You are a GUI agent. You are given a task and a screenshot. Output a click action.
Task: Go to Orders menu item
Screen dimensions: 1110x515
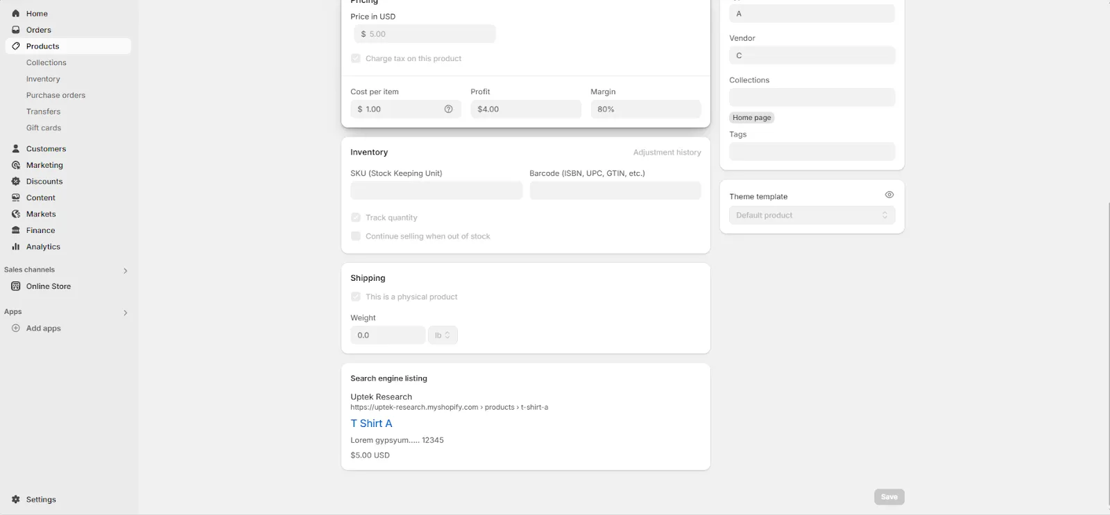click(x=68, y=30)
